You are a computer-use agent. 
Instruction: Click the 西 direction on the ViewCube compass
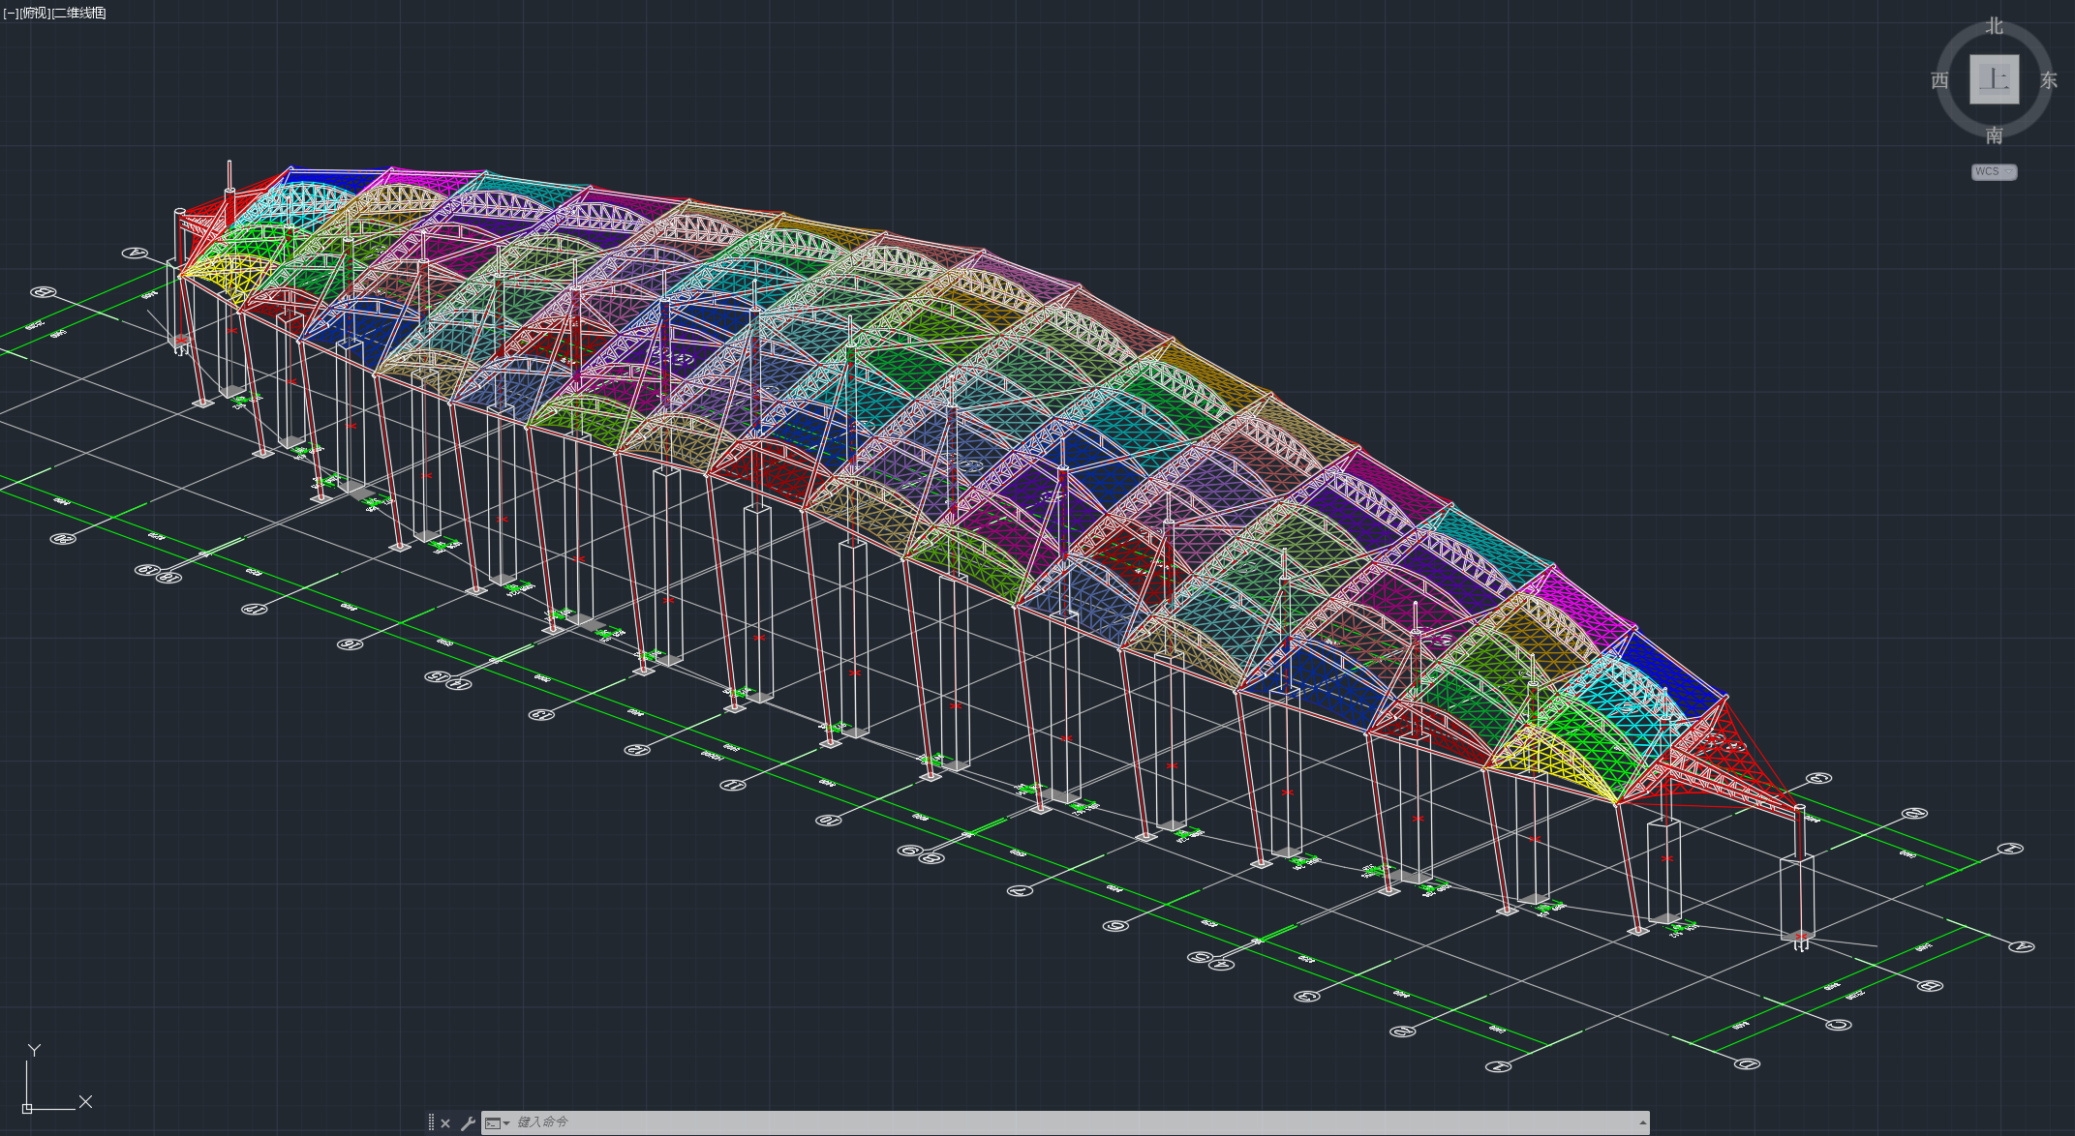pyautogui.click(x=1939, y=80)
